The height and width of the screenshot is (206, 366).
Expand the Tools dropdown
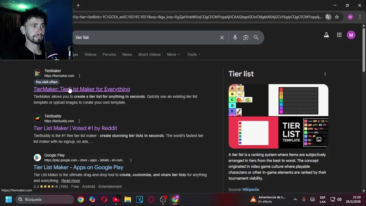[x=194, y=54]
